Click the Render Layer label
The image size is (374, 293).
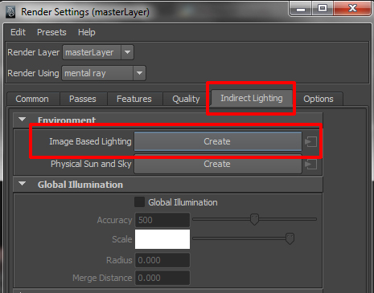click(x=34, y=52)
